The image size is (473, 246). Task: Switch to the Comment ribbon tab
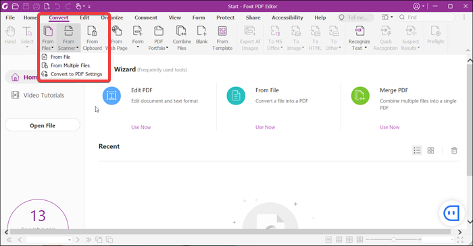(x=146, y=18)
